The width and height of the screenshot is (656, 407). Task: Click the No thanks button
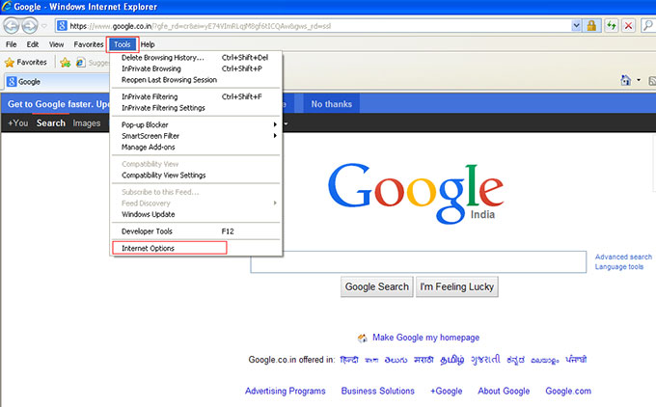(331, 104)
